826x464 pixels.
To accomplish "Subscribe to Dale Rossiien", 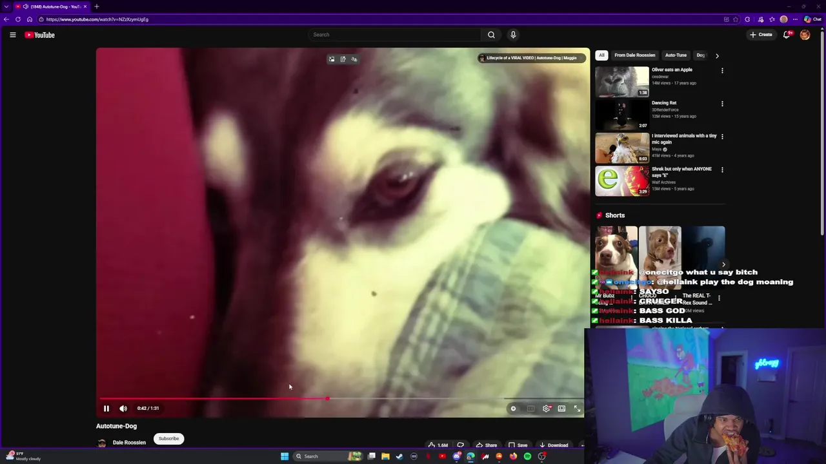I will 169,439.
